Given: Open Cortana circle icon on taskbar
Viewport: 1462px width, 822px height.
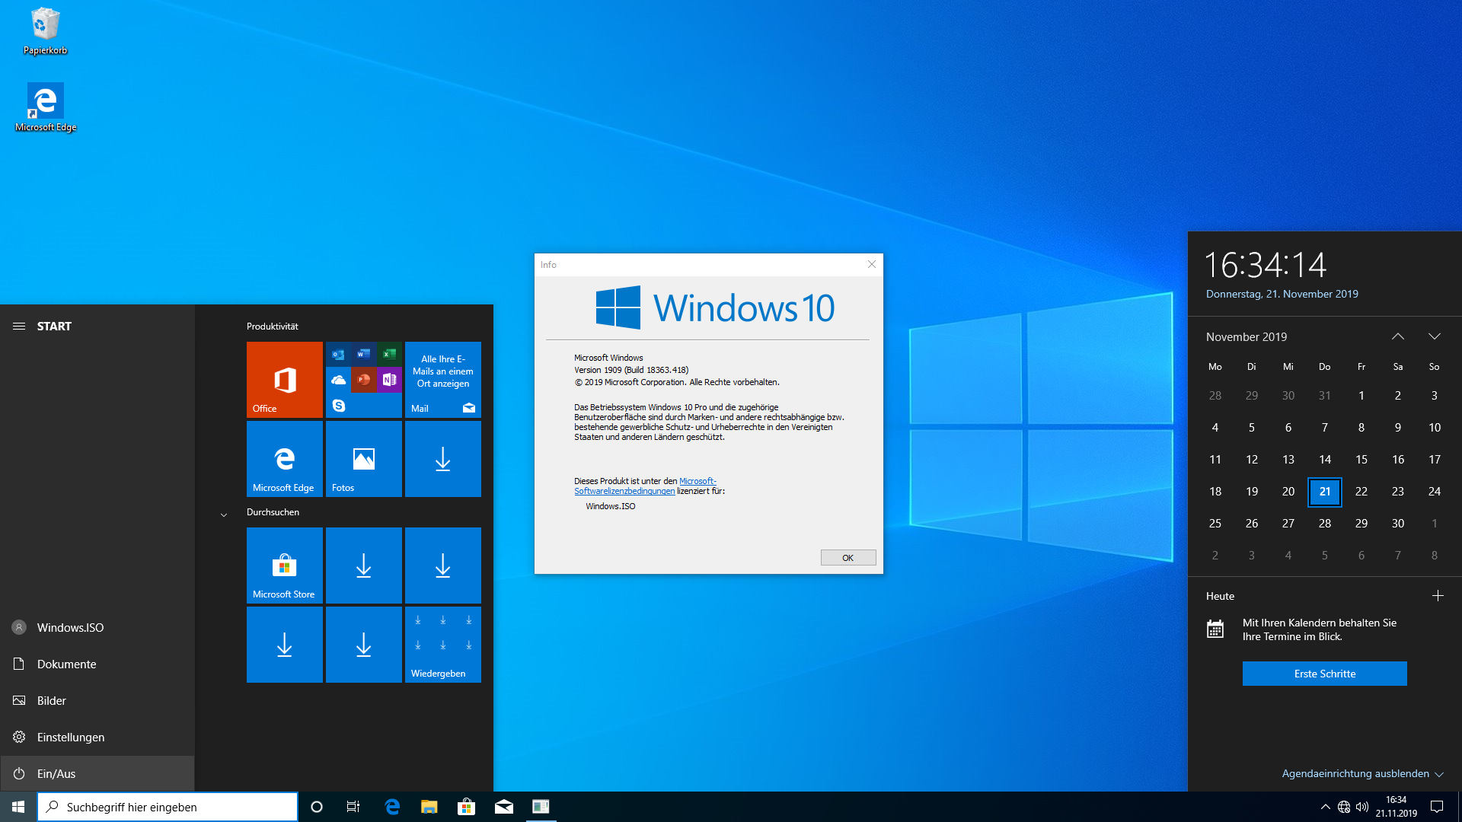Looking at the screenshot, I should 317,807.
